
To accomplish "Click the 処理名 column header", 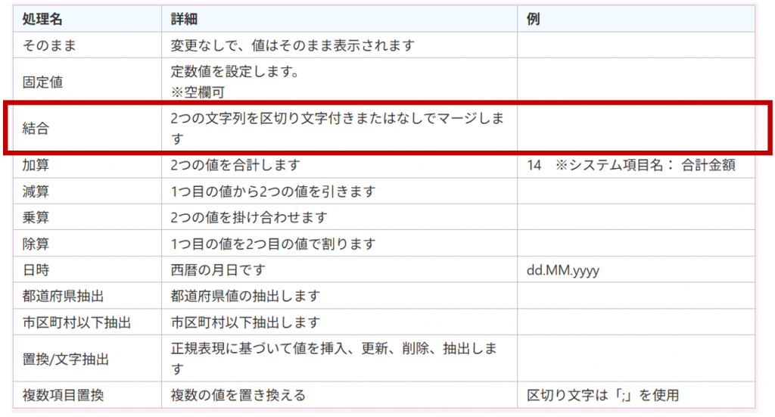I will click(x=87, y=19).
